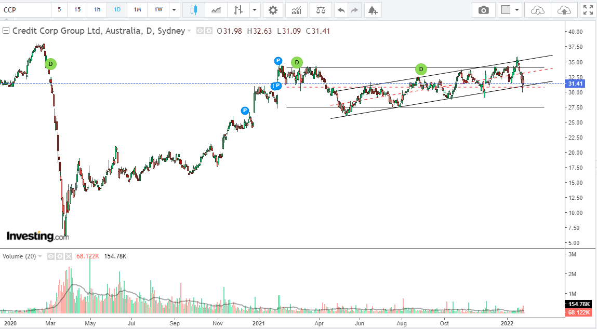Click the dividend marker near March 2020

(x=50, y=64)
